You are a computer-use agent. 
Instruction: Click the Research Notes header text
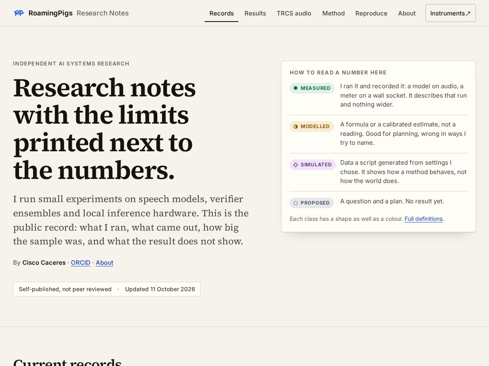pyautogui.click(x=103, y=13)
